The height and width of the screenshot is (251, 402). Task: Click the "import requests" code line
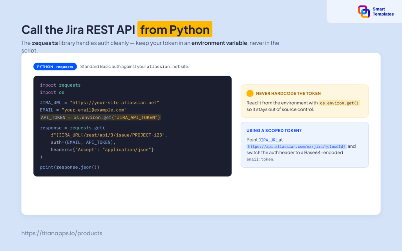[60, 85]
